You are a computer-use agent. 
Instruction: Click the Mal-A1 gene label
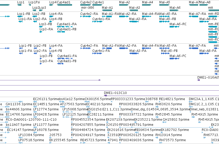[x=107, y=7]
